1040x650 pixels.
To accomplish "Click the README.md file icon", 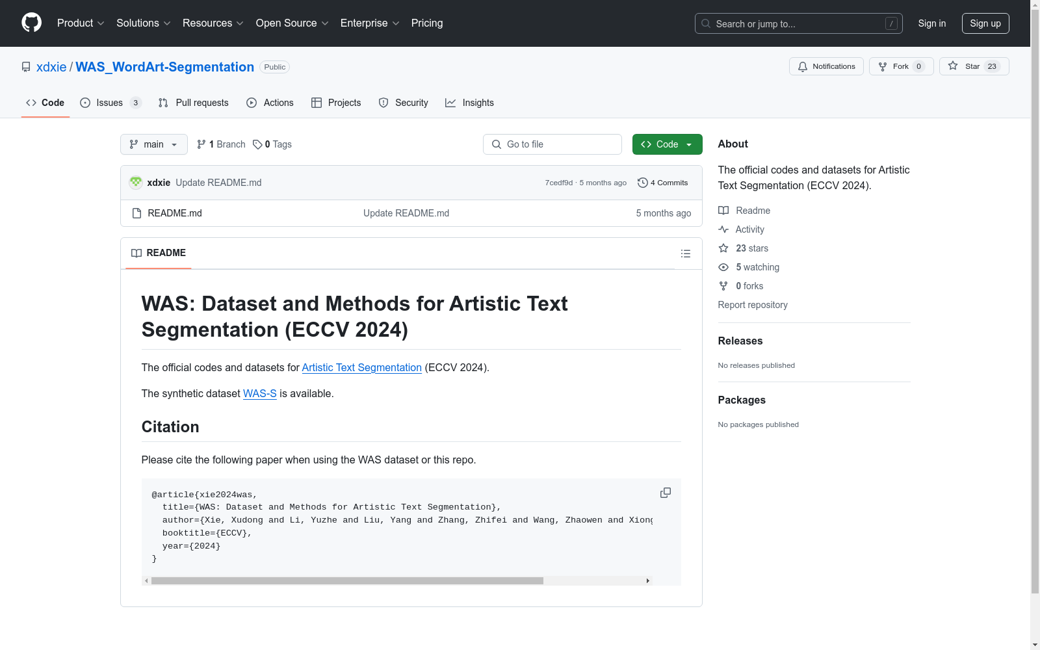I will 136,213.
